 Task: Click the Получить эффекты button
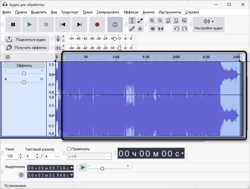click(27, 48)
